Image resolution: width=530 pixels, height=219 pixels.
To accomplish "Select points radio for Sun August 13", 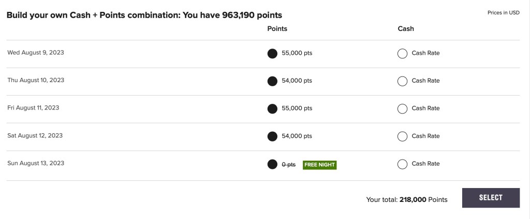I will tap(272, 164).
